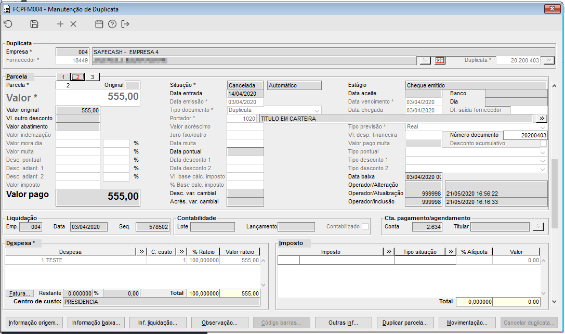This screenshot has width=565, height=334.
Task: Select parcela tab 3
Action: pos(92,77)
